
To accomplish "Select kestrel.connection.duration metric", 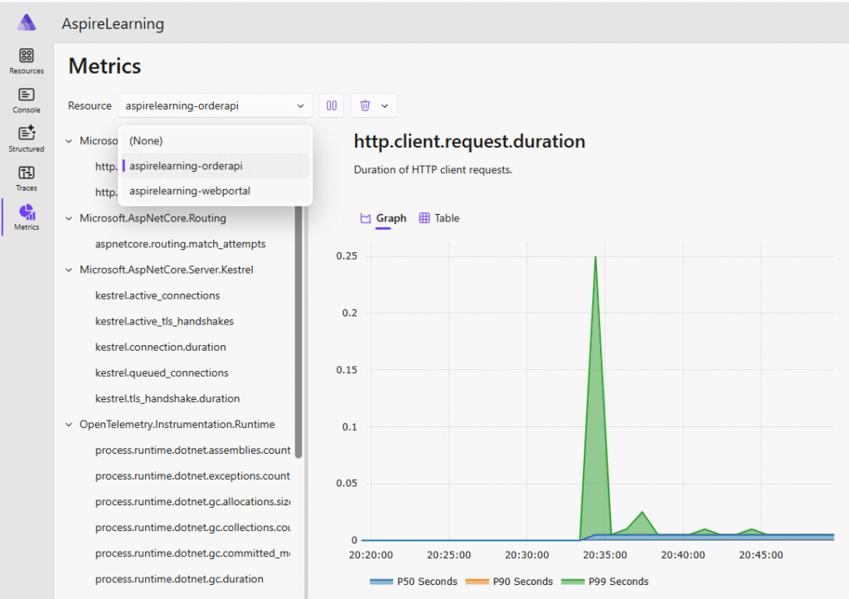I will (x=161, y=347).
